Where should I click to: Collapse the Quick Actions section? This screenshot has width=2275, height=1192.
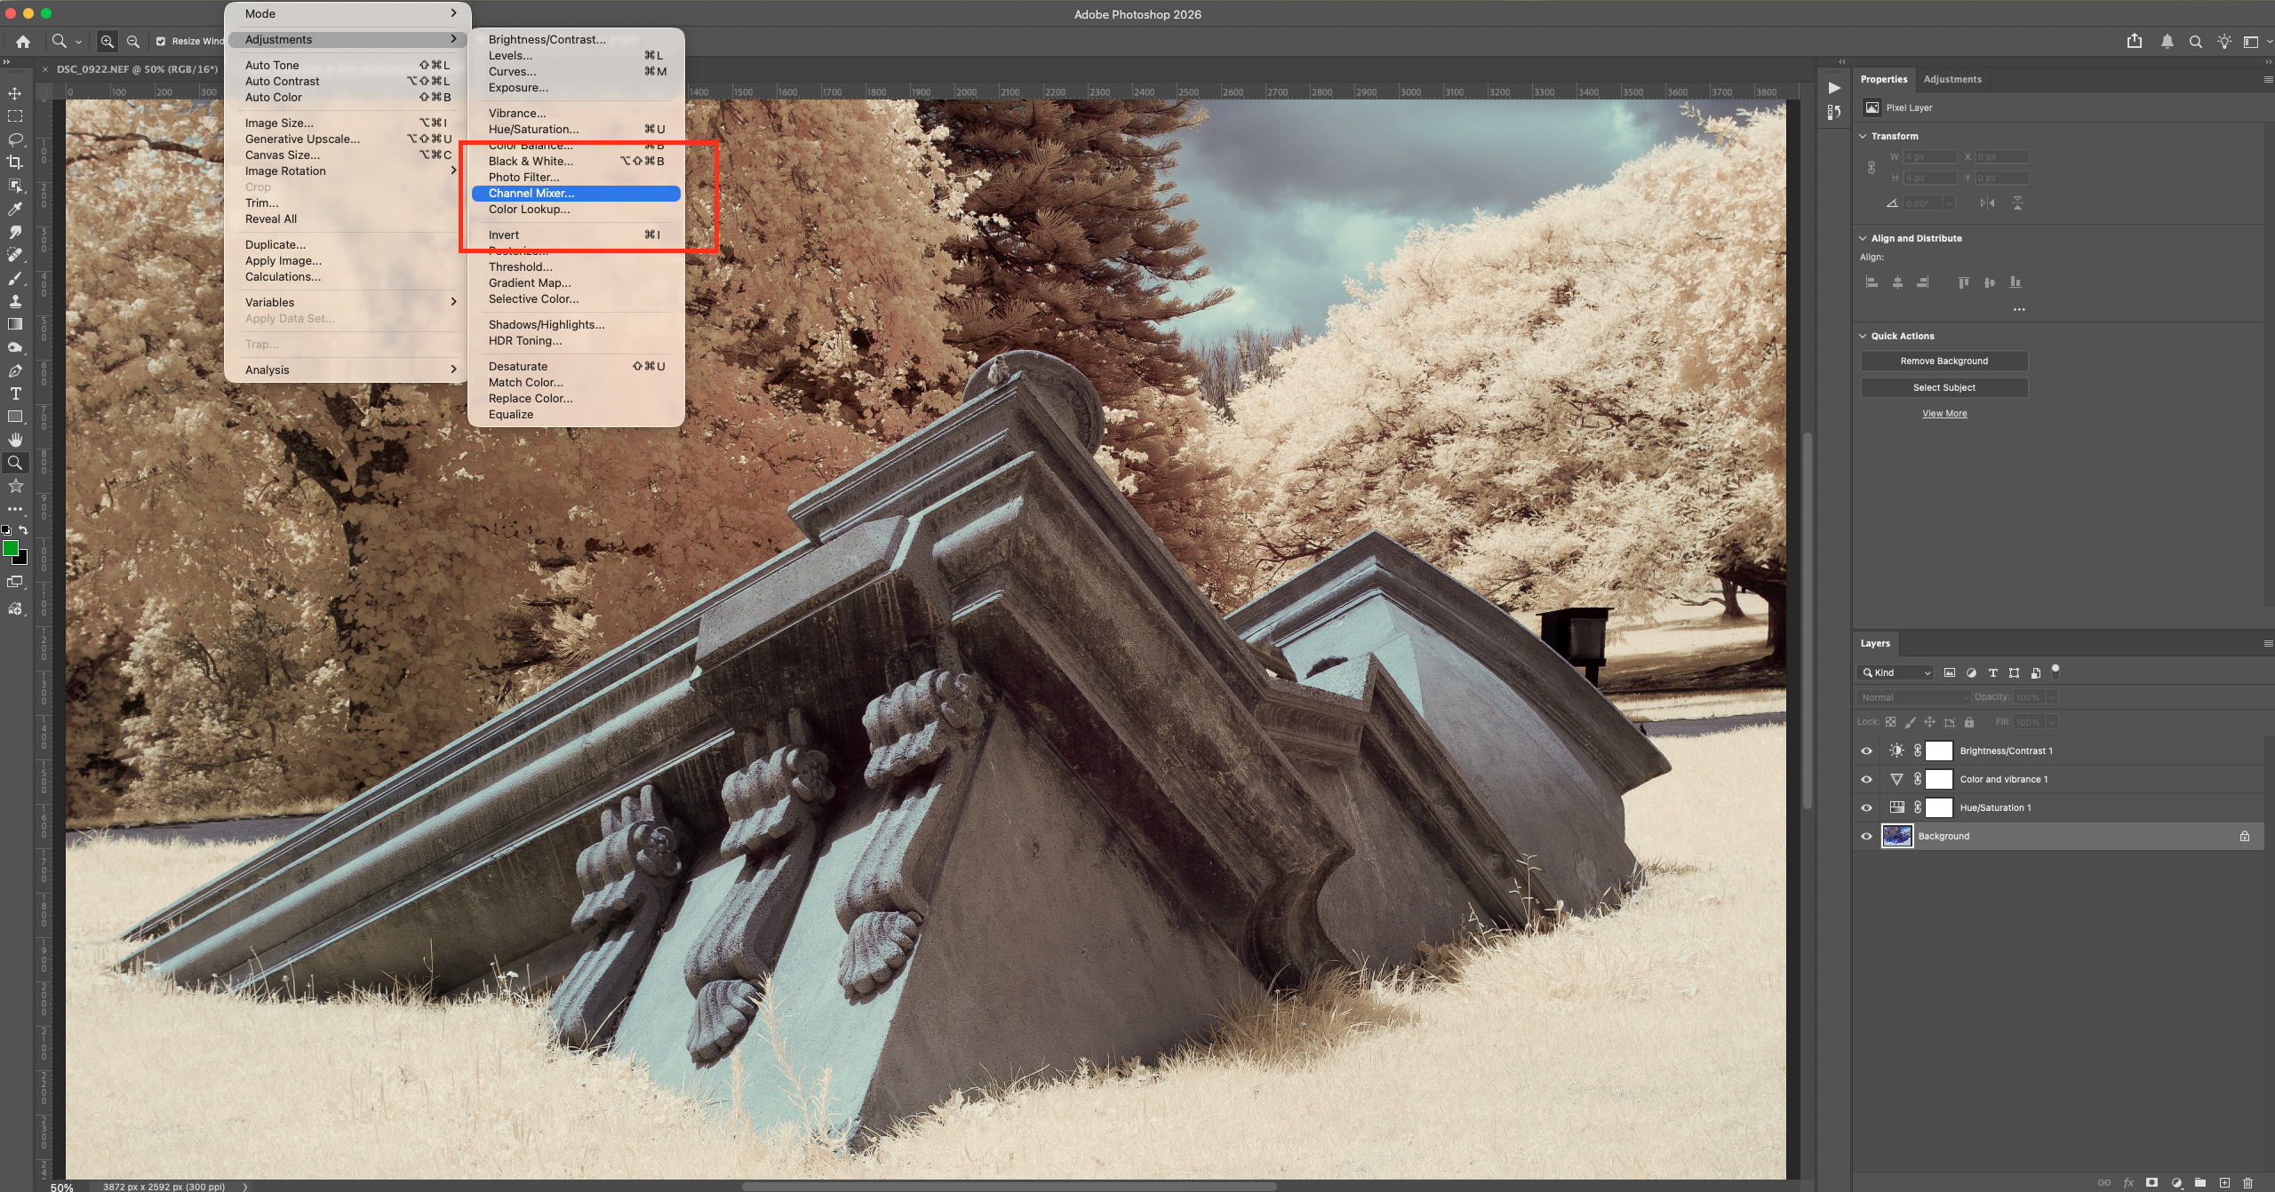coord(1864,336)
